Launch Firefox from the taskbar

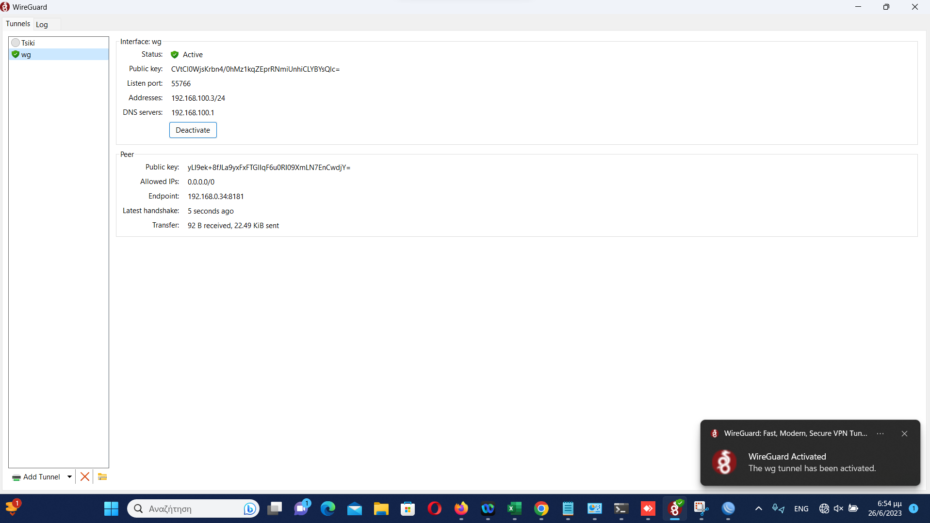pos(461,508)
